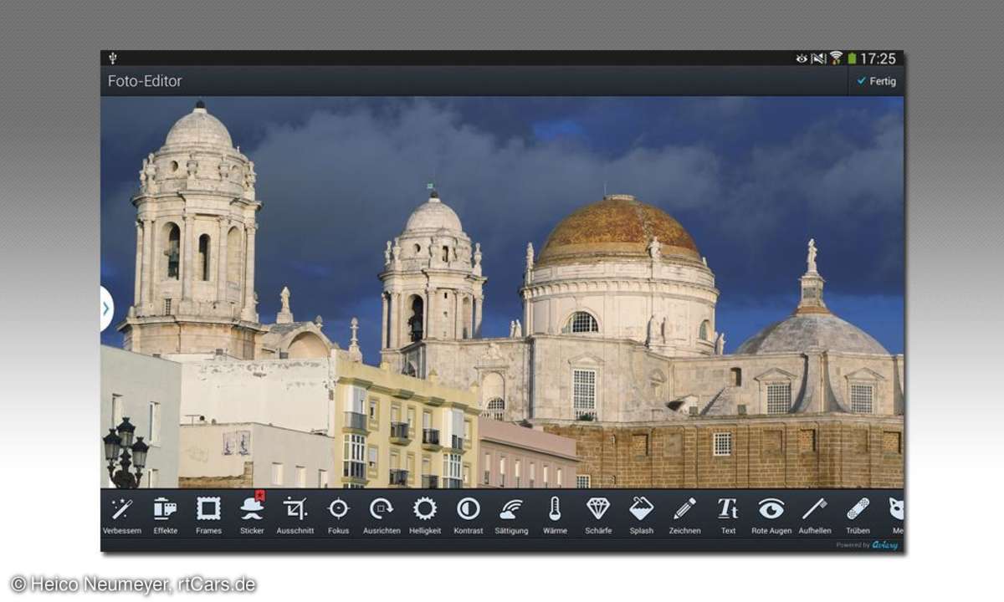Open the Aviary powered-by link

coord(866,545)
